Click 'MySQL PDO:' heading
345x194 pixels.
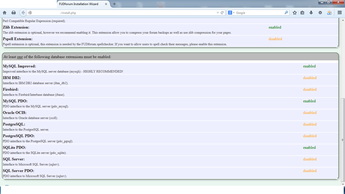point(15,101)
